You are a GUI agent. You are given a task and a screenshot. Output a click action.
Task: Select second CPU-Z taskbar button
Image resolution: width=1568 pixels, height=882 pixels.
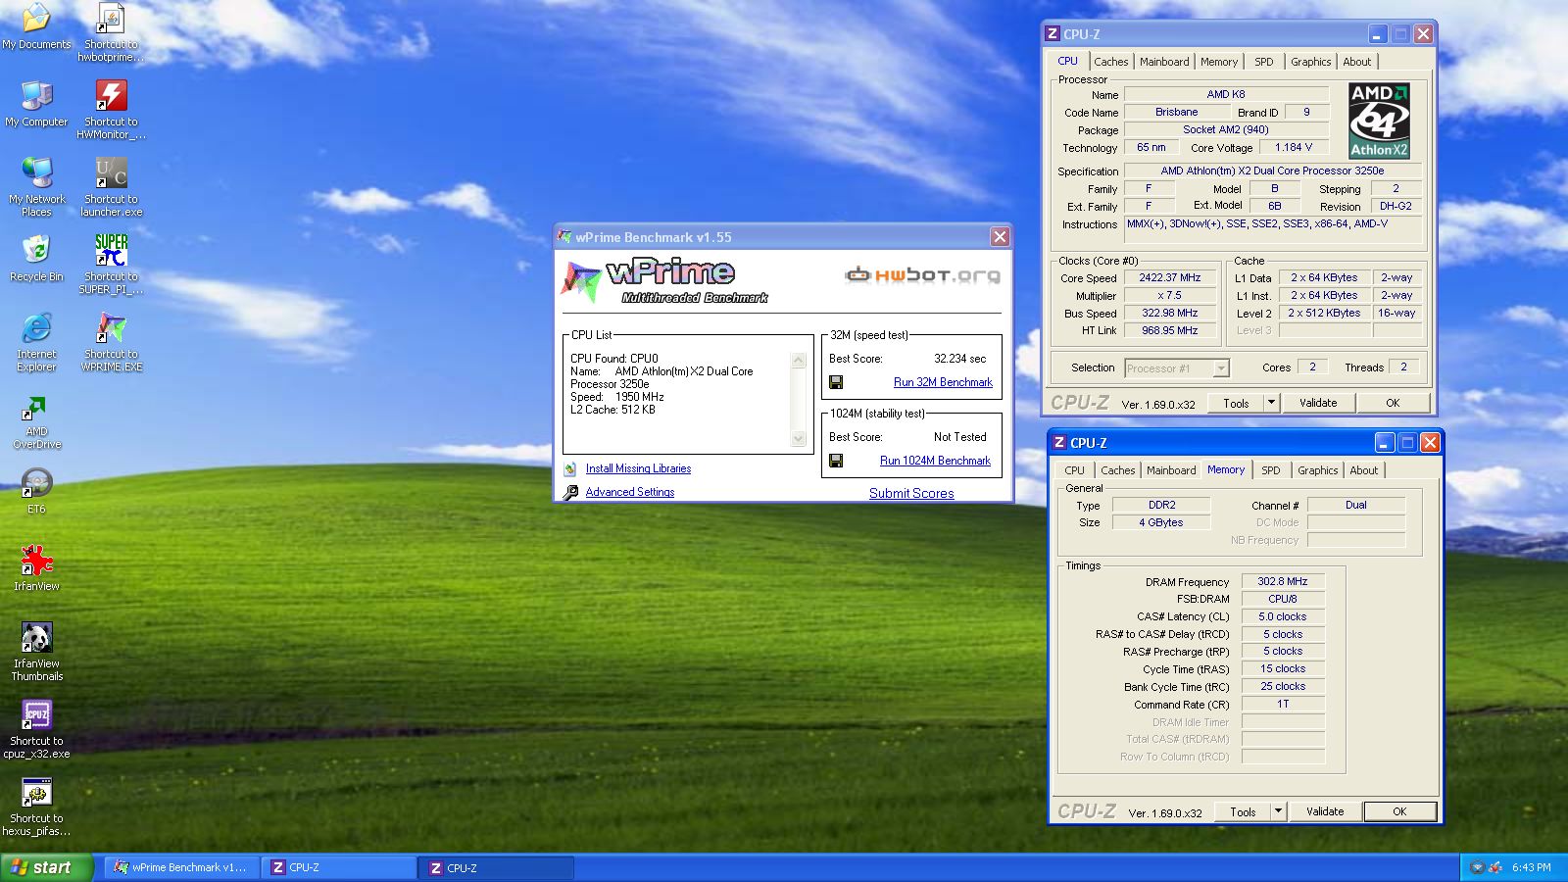click(x=497, y=867)
